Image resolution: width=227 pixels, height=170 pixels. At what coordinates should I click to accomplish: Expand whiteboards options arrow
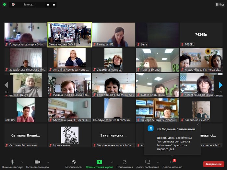pyautogui.click(x=158, y=162)
